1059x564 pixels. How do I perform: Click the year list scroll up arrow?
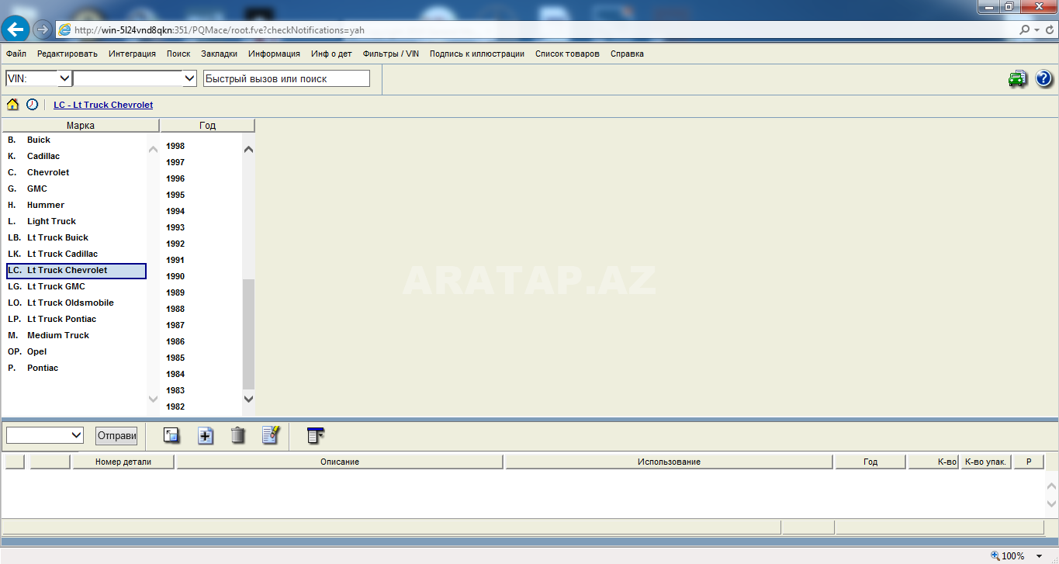pyautogui.click(x=248, y=149)
